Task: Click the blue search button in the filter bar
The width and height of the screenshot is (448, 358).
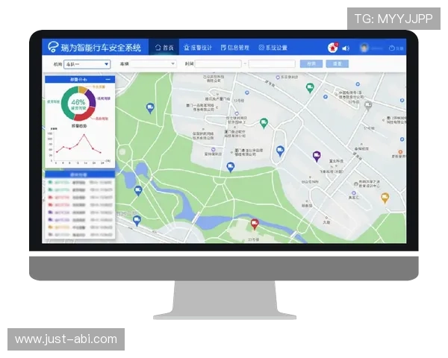Action: point(311,64)
